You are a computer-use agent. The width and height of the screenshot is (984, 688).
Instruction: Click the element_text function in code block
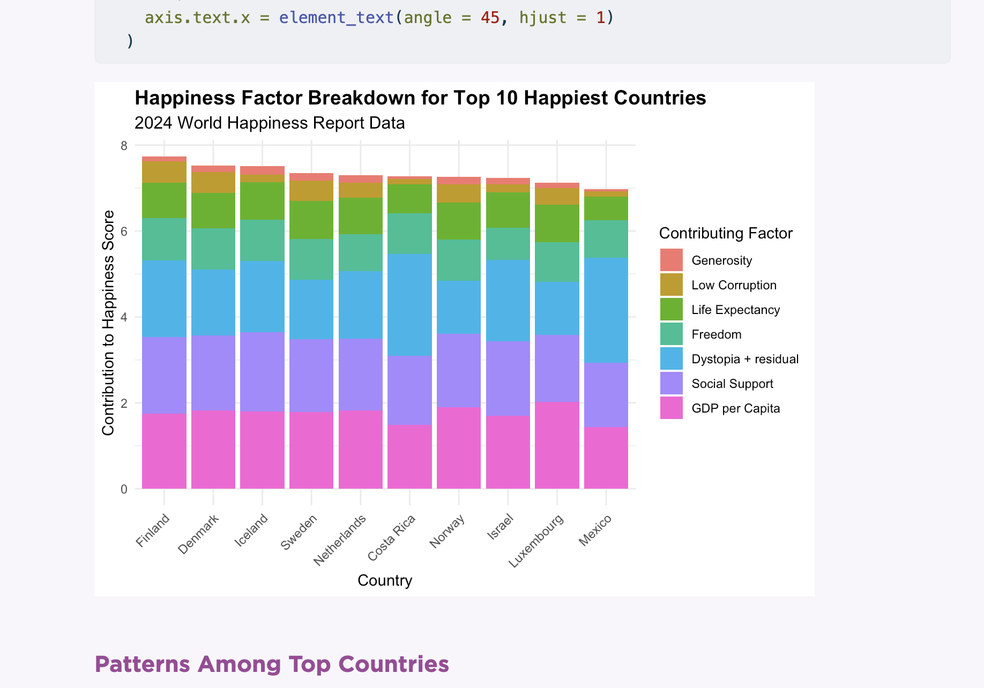336,18
